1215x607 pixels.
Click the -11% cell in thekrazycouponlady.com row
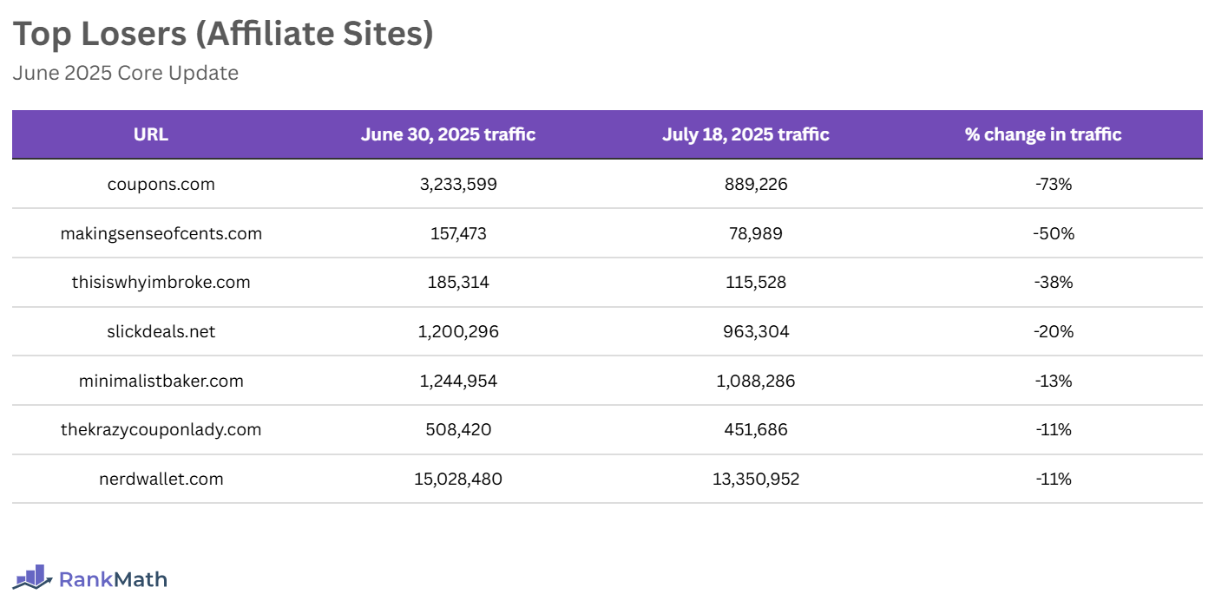tap(1054, 429)
